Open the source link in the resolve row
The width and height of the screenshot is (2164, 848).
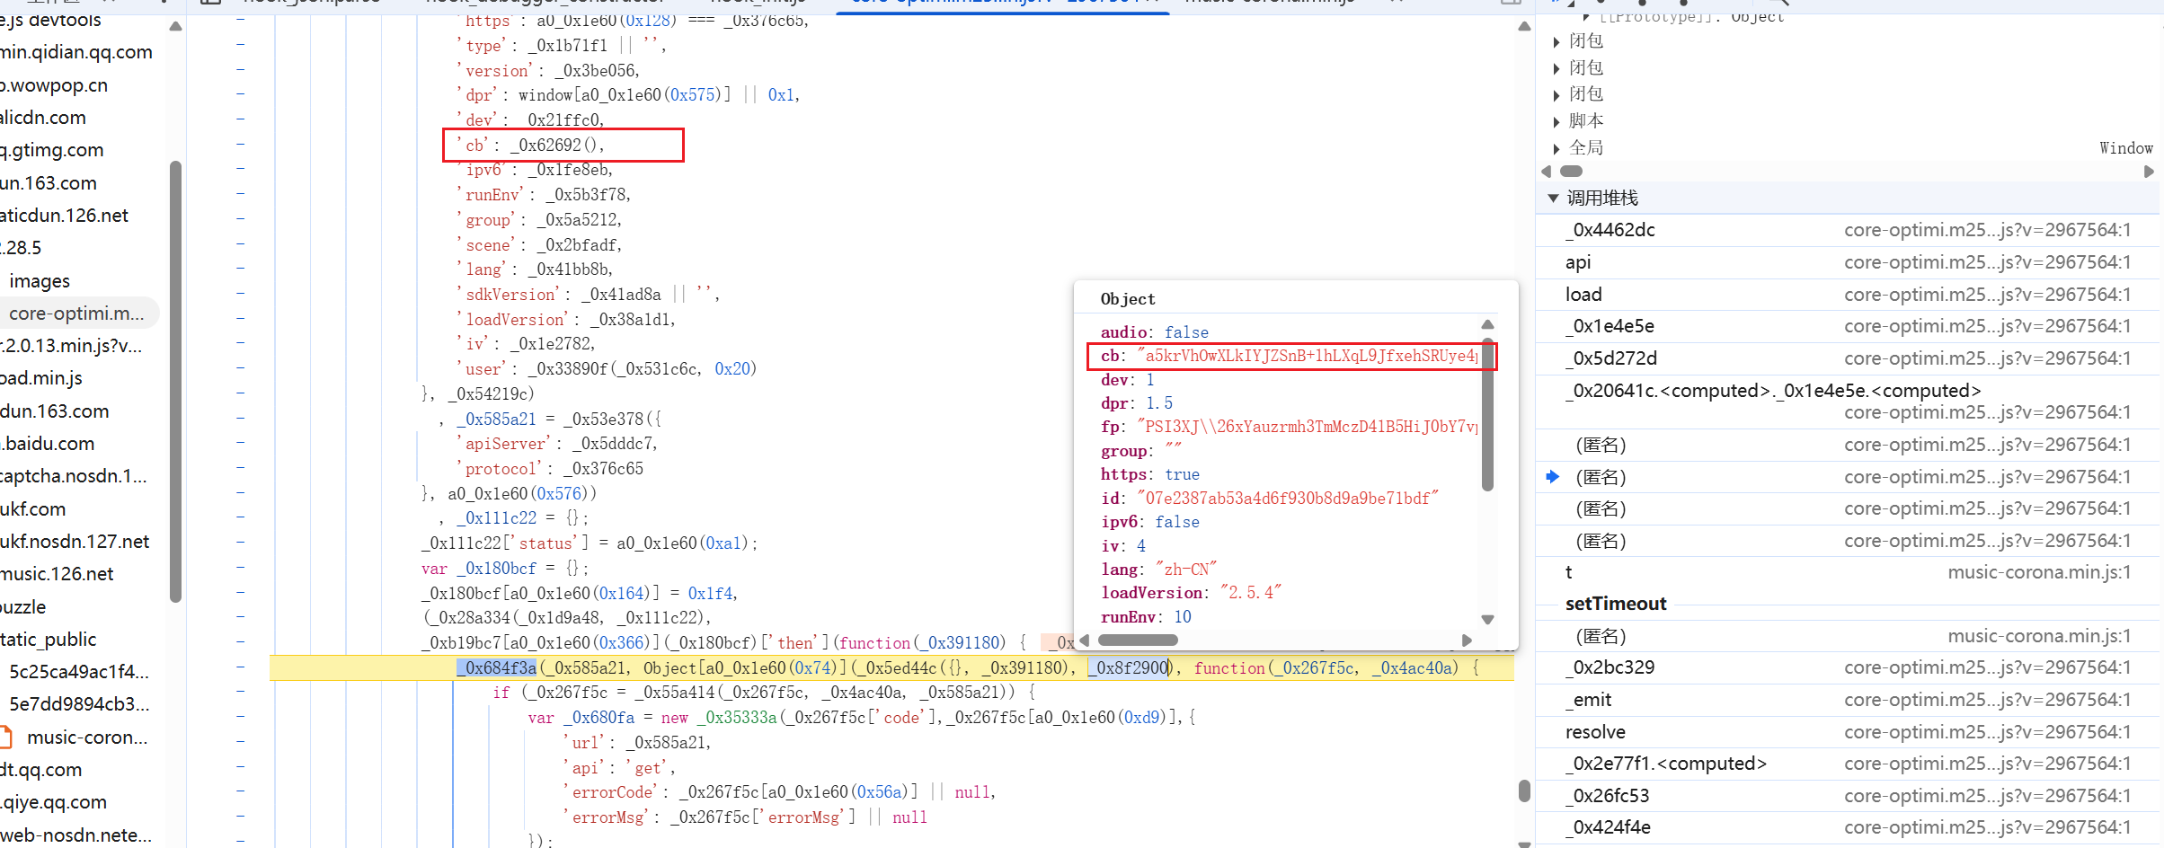[1987, 732]
